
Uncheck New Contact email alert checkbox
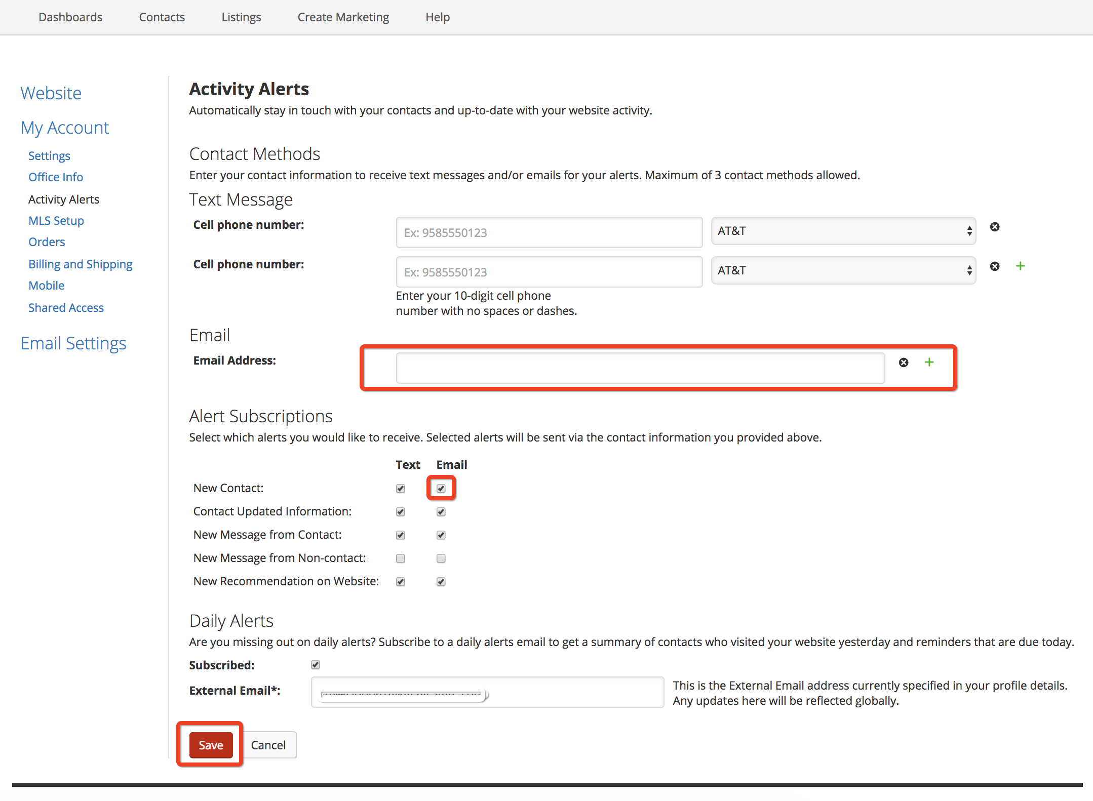(x=441, y=489)
